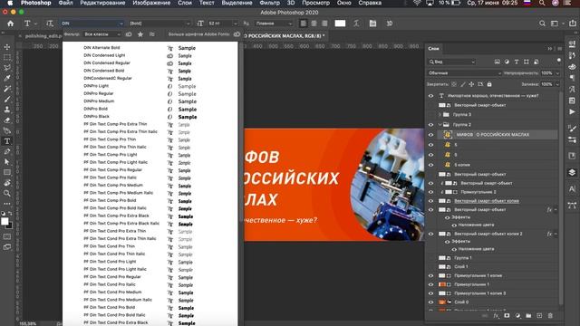Open the Layers panel icon in dock
Image resolution: width=580 pixels, height=326 pixels.
[572, 173]
